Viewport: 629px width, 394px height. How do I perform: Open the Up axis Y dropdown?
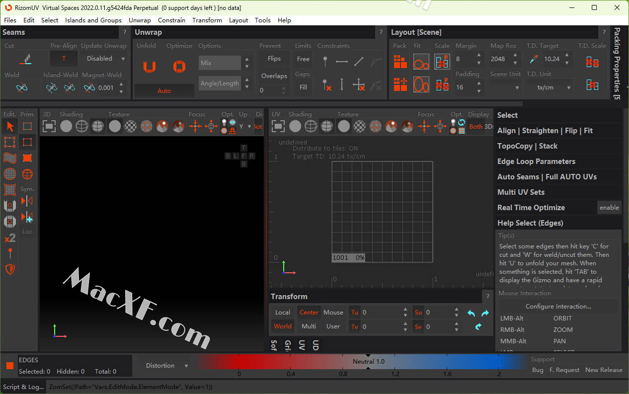click(245, 126)
